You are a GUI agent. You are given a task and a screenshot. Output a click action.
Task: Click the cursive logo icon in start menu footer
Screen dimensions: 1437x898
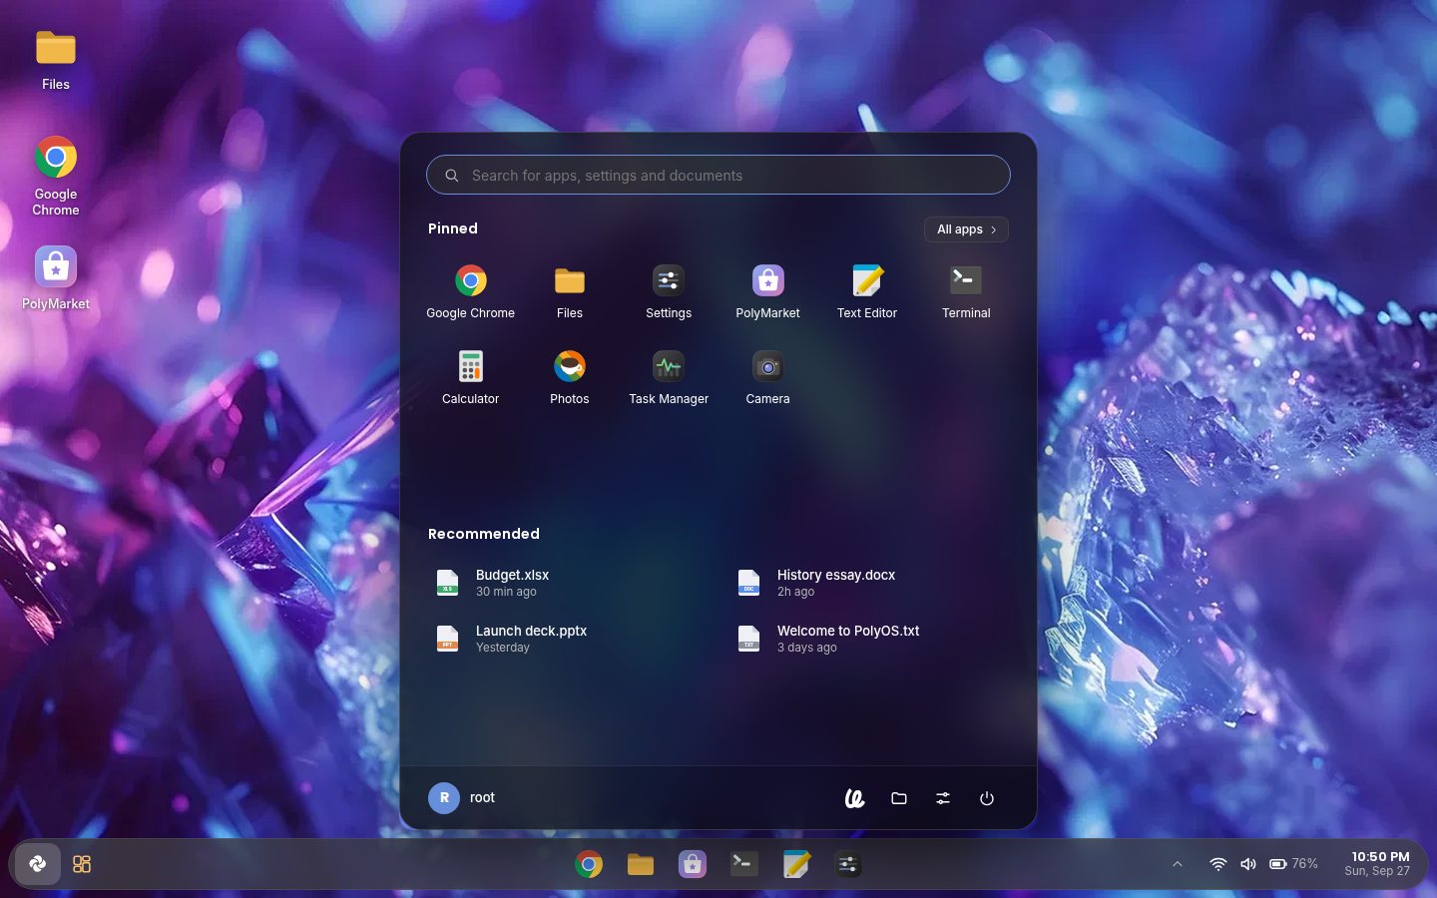pyautogui.click(x=855, y=798)
